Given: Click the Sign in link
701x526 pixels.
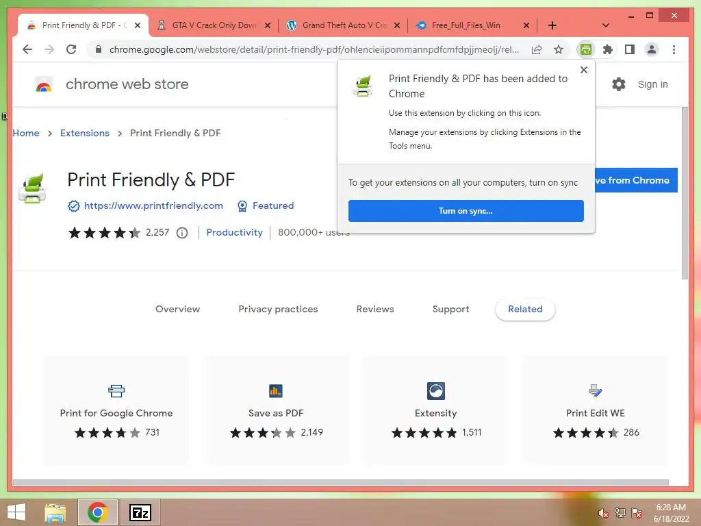Looking at the screenshot, I should tap(652, 84).
